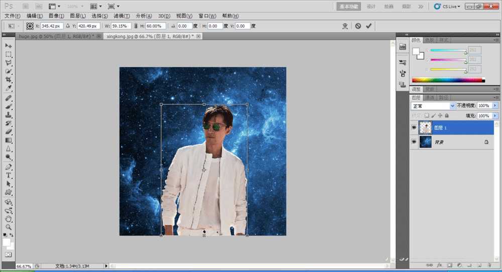Viewport: 502px width, 272px height.
Task: Switch to warp mode icon
Action: pyautogui.click(x=345, y=26)
